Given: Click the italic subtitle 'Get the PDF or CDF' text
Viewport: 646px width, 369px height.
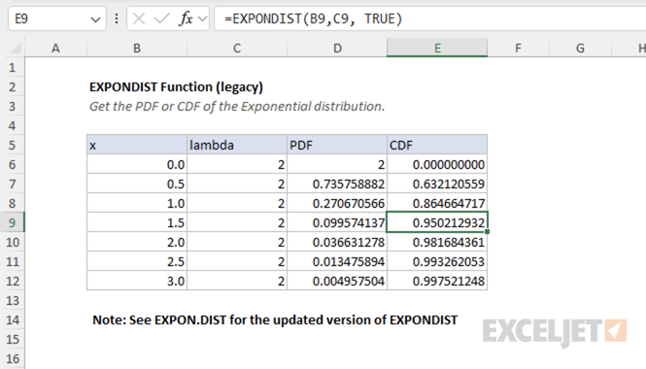Looking at the screenshot, I should coord(237,106).
